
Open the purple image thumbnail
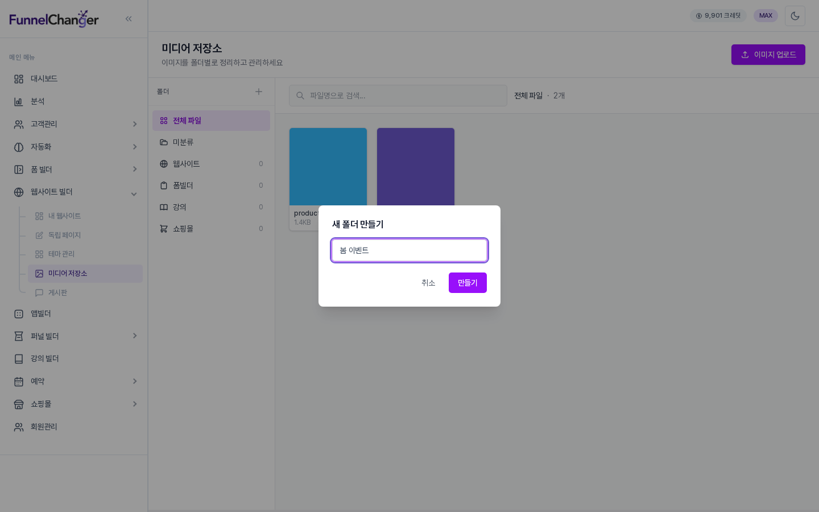[x=416, y=167]
